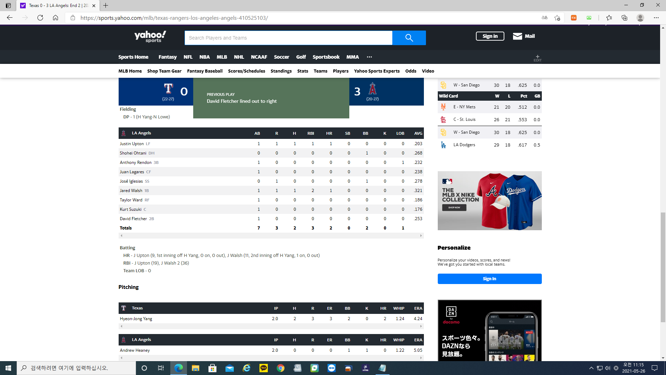The width and height of the screenshot is (666, 375).
Task: Click Hyeon-Jong Yang pitcher name
Action: tap(136, 319)
